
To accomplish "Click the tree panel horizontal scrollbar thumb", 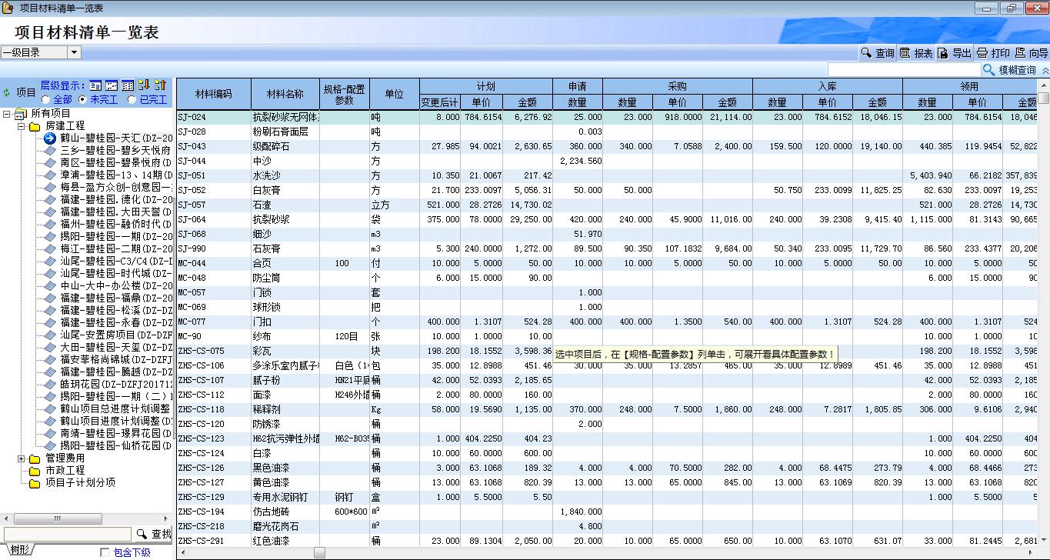I will [58, 519].
